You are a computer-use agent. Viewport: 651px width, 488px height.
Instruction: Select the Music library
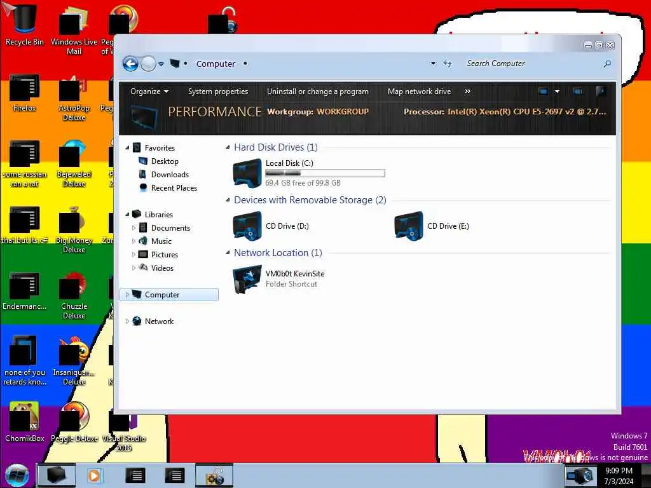pyautogui.click(x=161, y=241)
